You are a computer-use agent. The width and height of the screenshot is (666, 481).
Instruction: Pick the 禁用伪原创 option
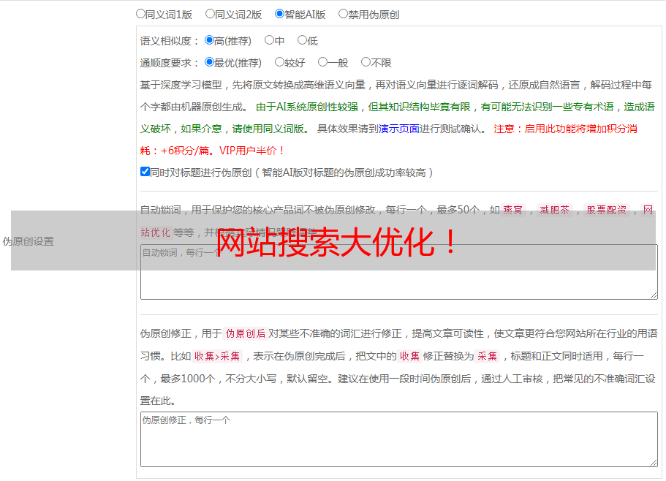pos(343,14)
